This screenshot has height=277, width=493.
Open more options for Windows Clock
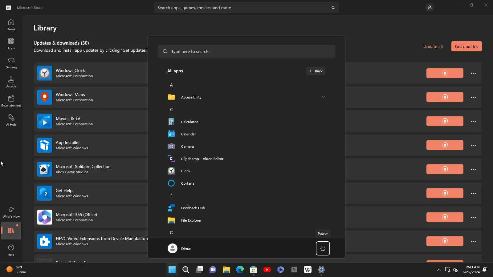[x=473, y=73]
